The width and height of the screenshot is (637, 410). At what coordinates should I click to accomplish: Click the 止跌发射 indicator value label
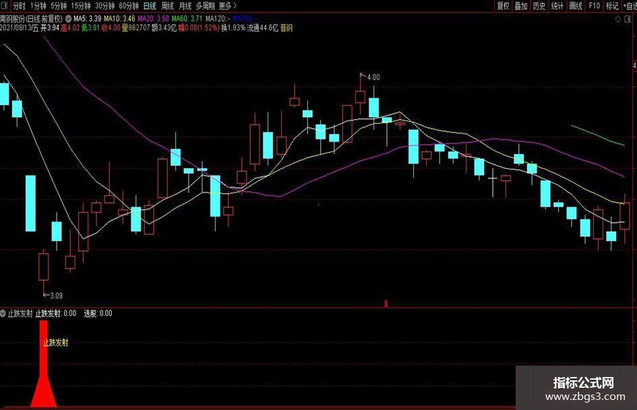[56, 313]
